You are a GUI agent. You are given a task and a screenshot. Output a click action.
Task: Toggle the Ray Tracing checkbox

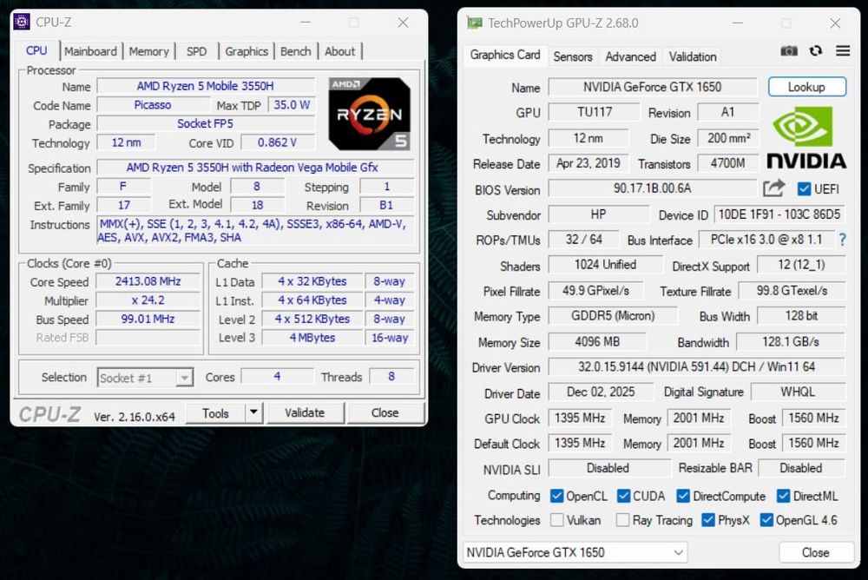click(x=622, y=519)
